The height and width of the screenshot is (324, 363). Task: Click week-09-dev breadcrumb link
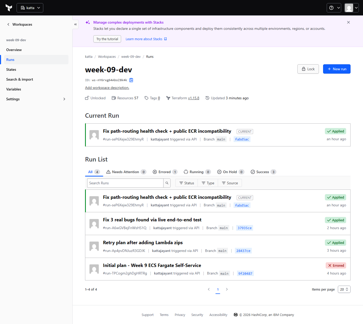click(131, 57)
